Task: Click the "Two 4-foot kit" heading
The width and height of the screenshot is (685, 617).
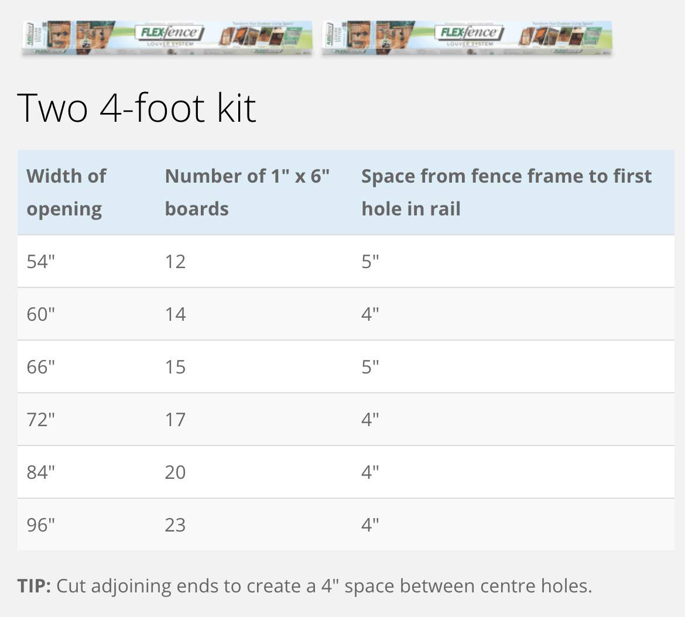Action: tap(137, 108)
